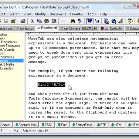139x139 pixels.
Task: Select the 'ok Wizards' outline topic
Action: (7, 50)
